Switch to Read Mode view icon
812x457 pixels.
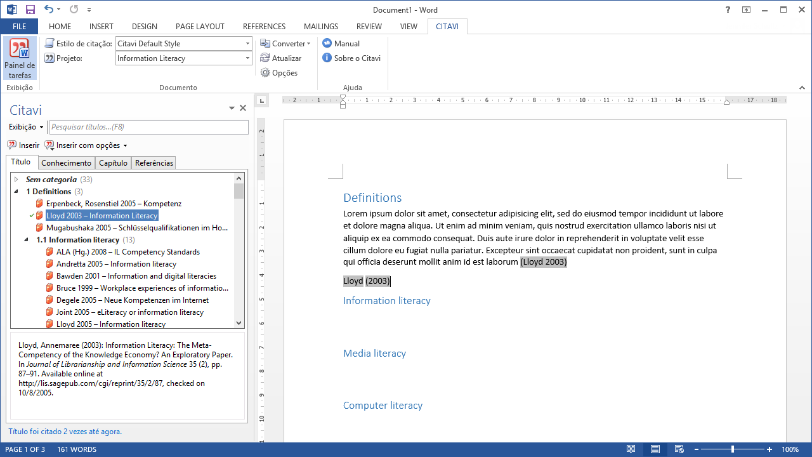pyautogui.click(x=631, y=449)
